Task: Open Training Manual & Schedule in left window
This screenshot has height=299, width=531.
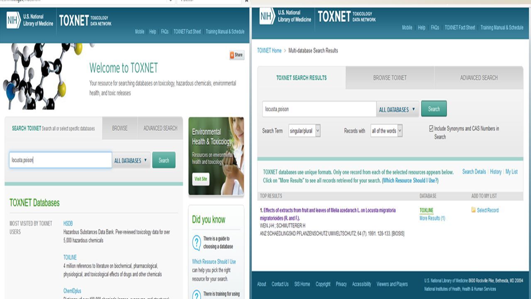Action: (225, 32)
